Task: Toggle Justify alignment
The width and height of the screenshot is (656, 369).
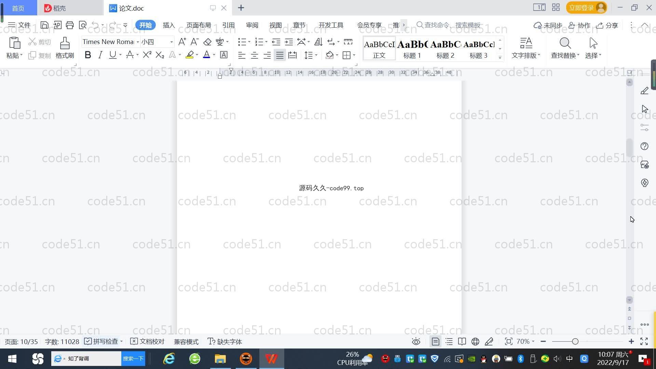Action: click(x=280, y=55)
